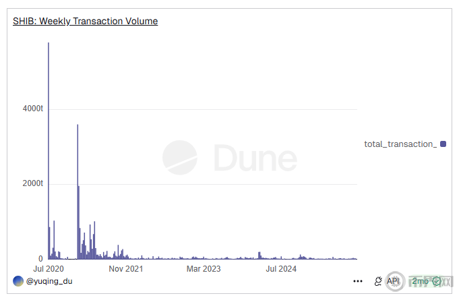The height and width of the screenshot is (300, 461).
Task: Click the Dune watermark text
Action: [x=255, y=158]
